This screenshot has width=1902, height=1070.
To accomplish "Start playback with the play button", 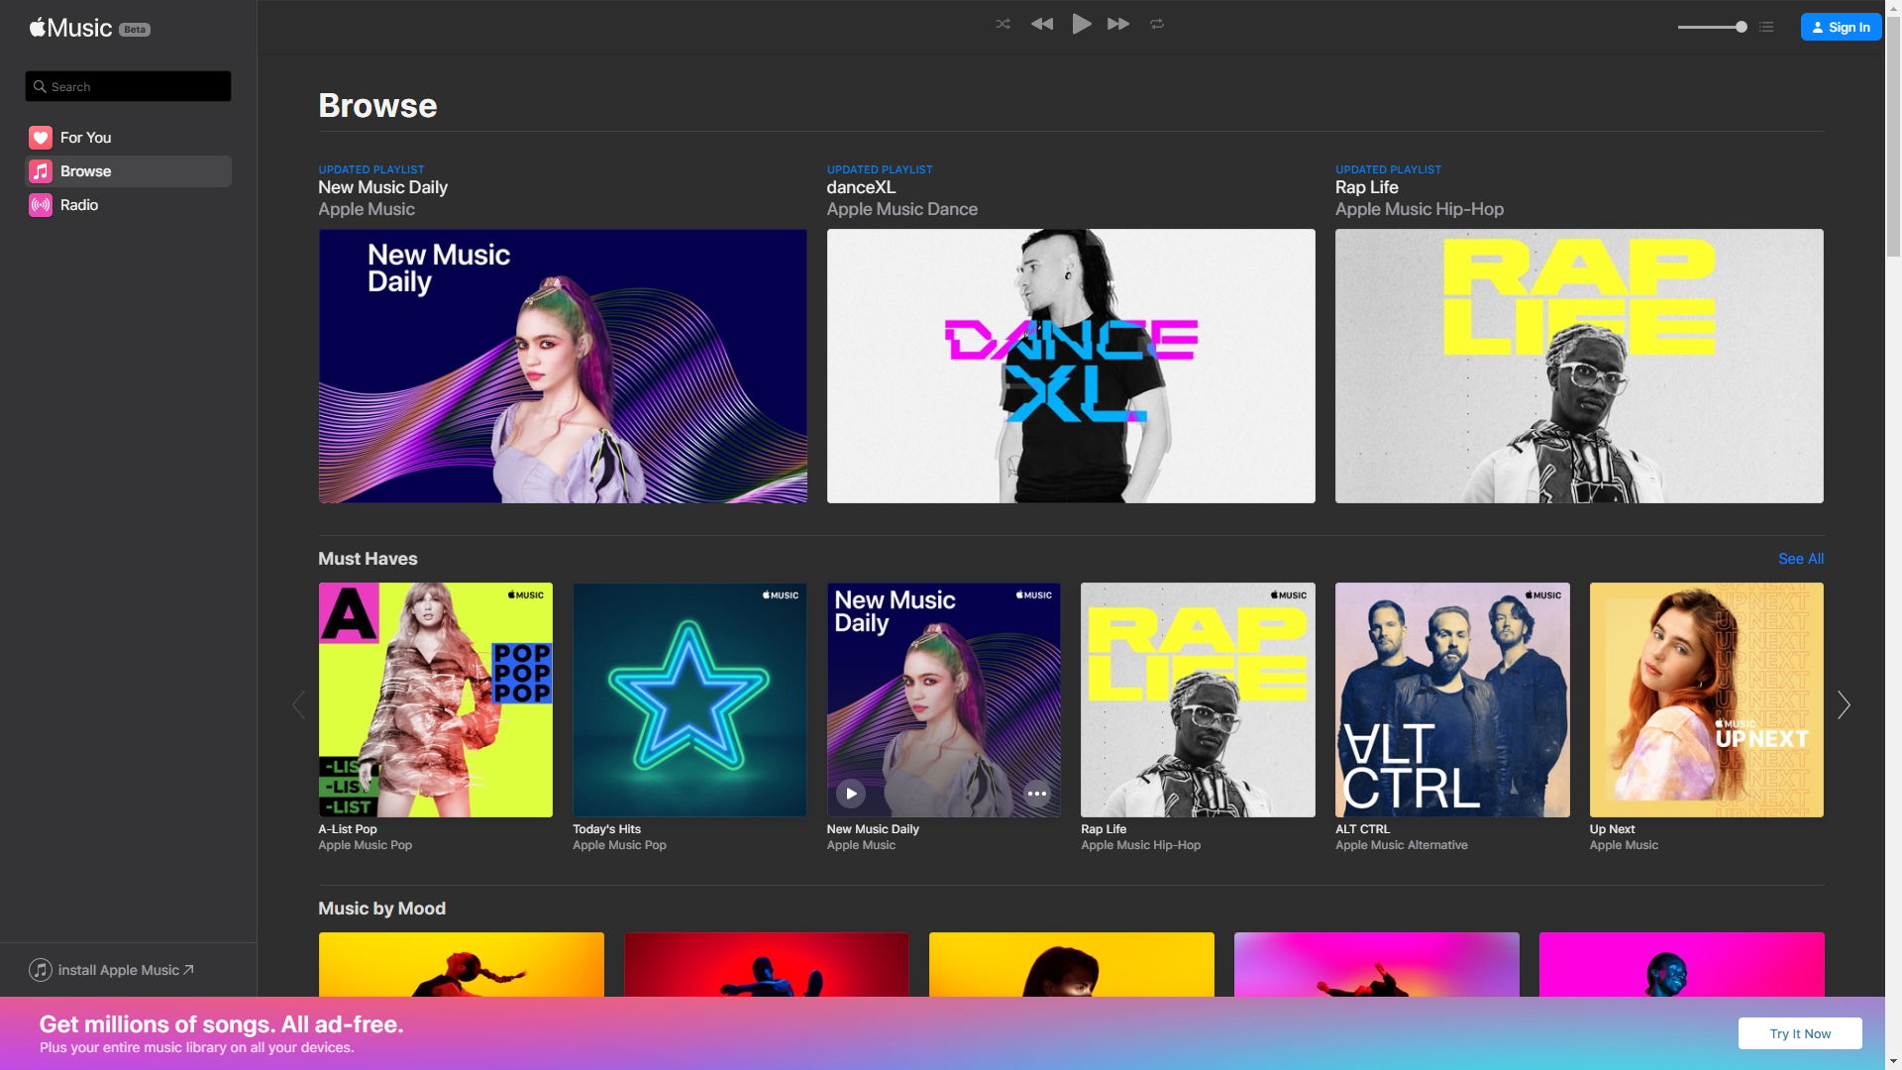I will click(1082, 24).
